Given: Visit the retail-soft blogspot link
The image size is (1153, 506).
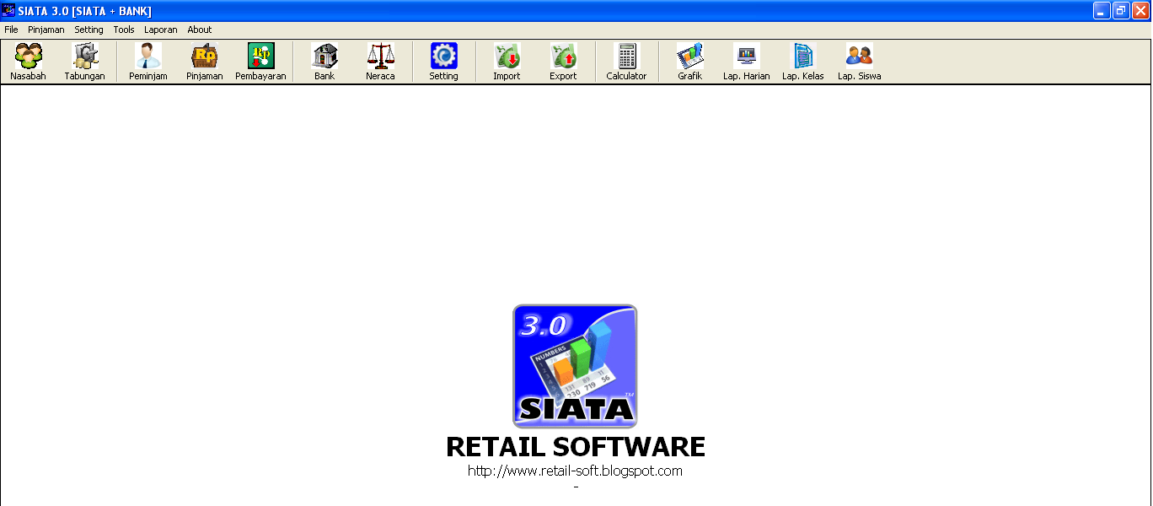Looking at the screenshot, I should tap(576, 471).
